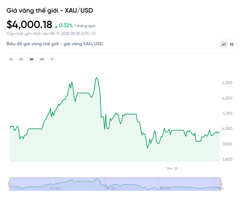Screen dimensions: 243x205
Task: Click the right handle of the range navigator
Action: tap(221, 184)
